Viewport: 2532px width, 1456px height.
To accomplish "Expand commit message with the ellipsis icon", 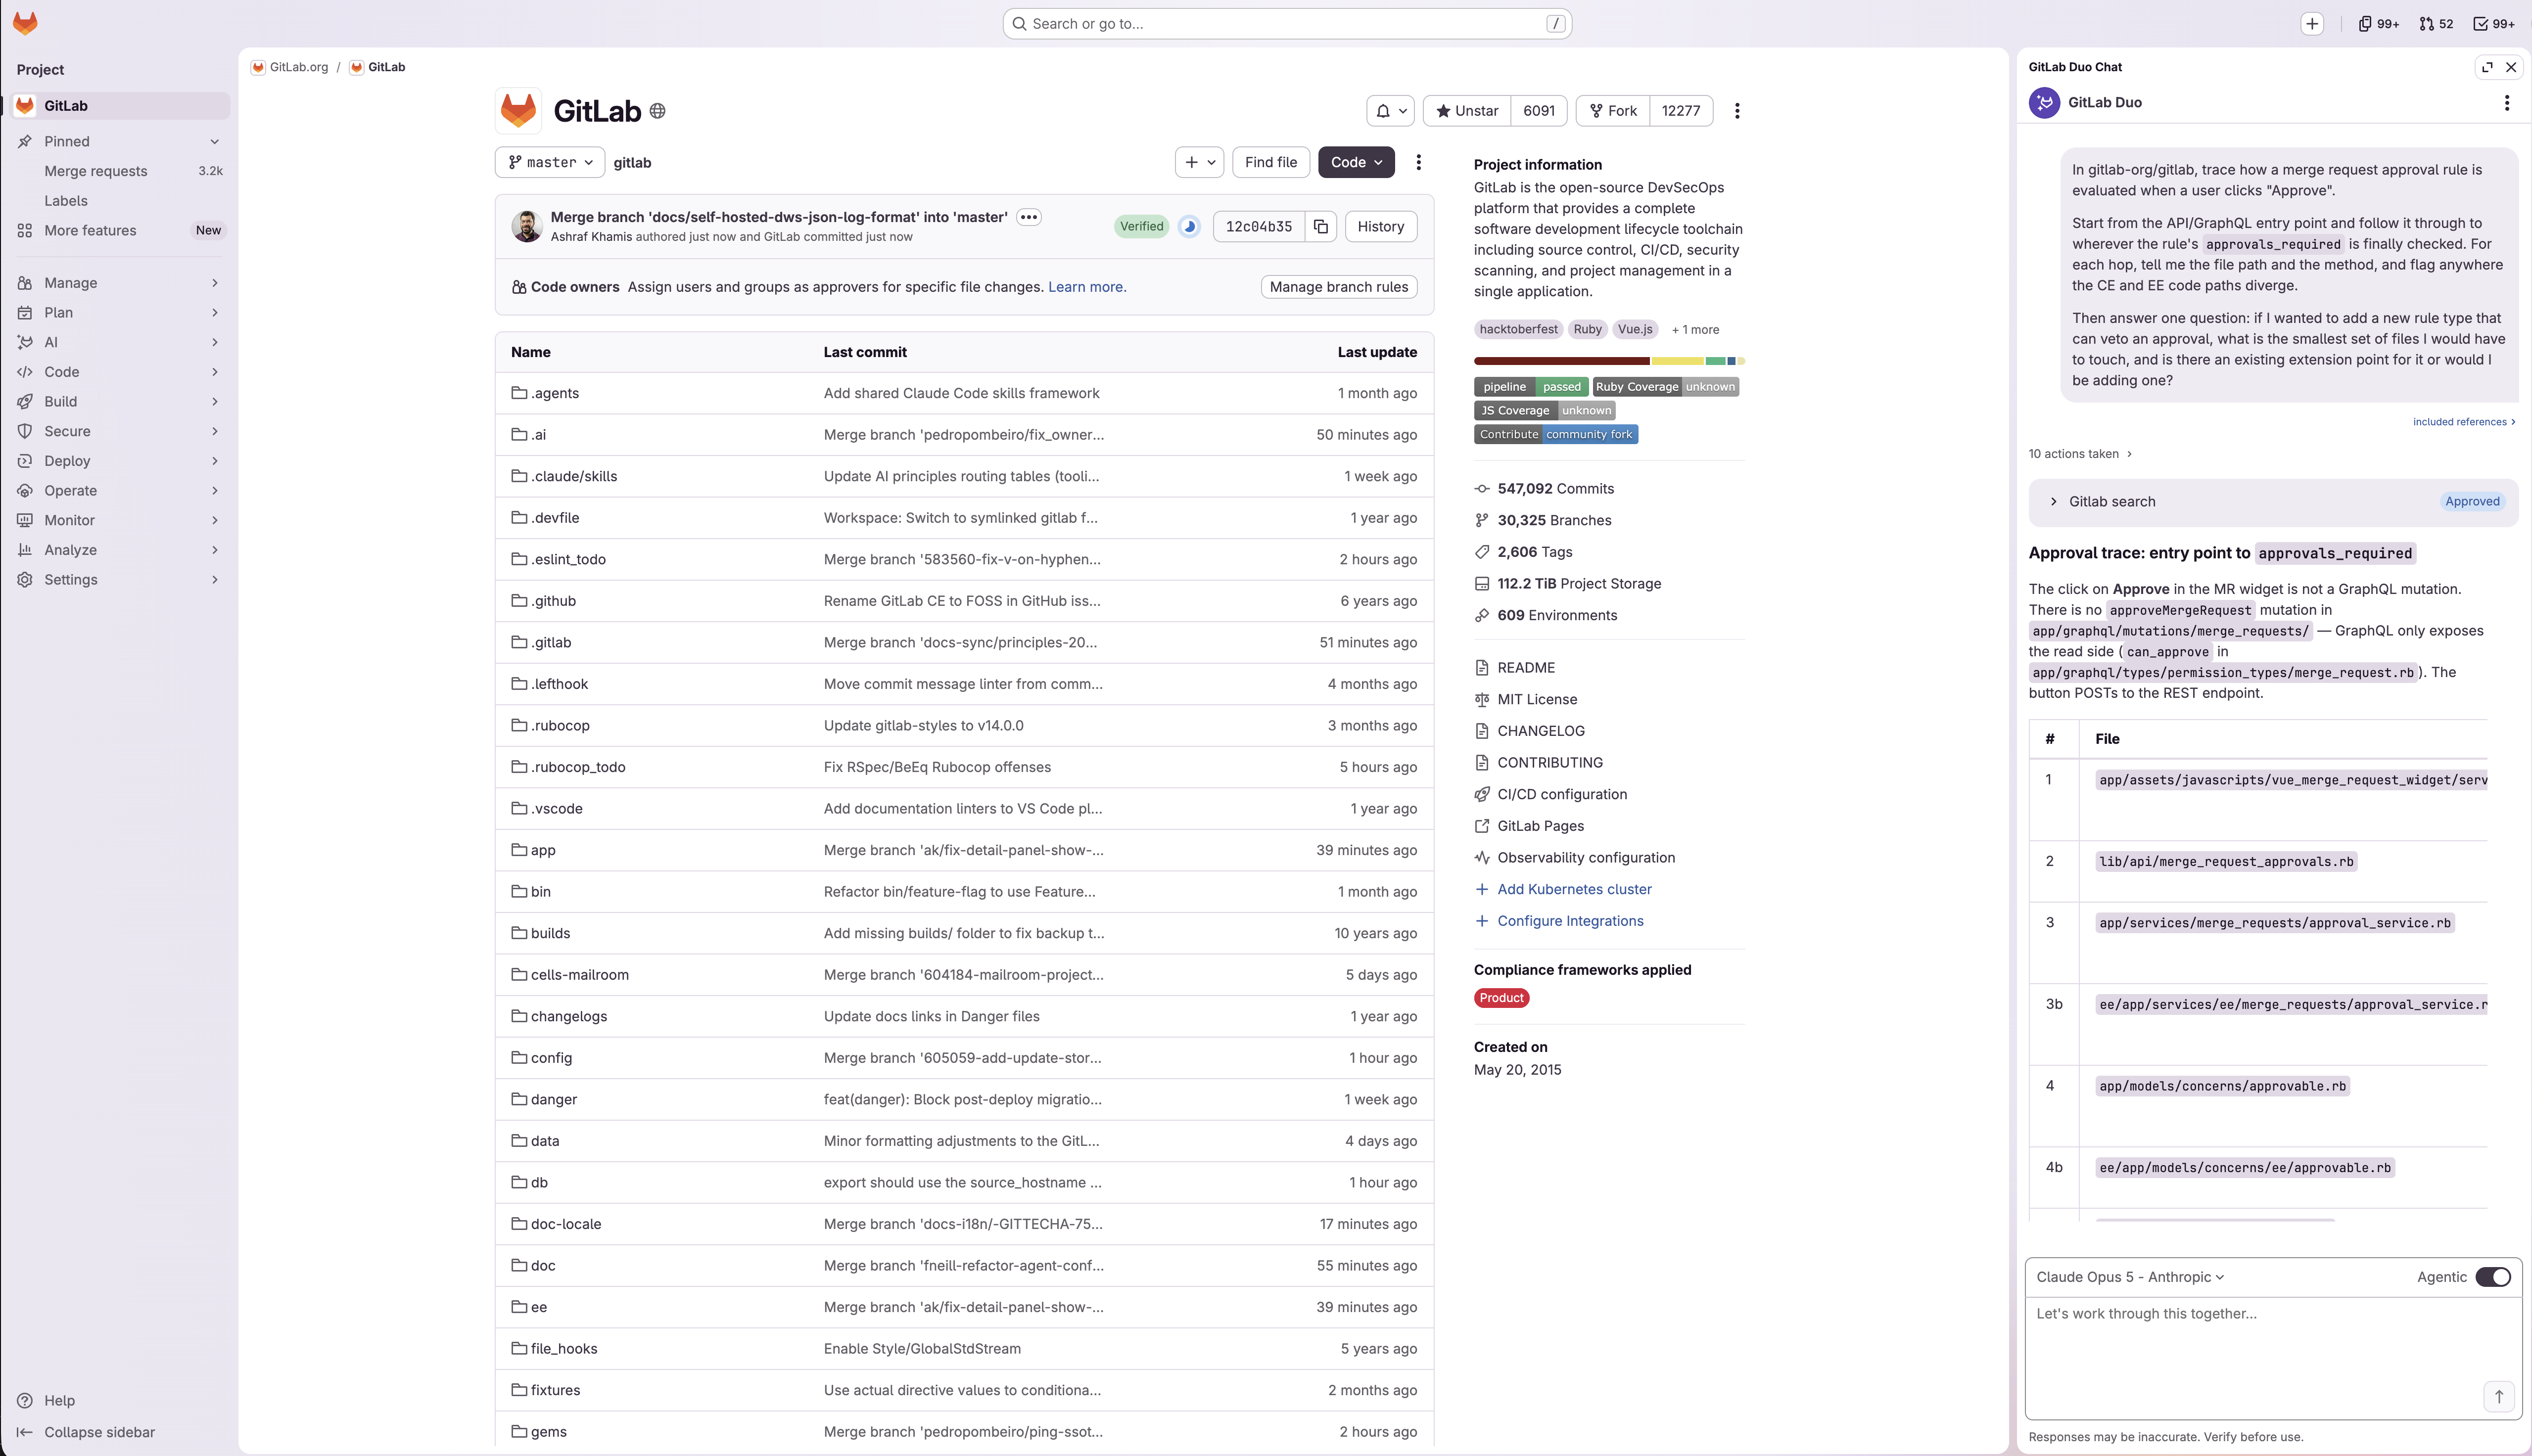I will 1029,217.
